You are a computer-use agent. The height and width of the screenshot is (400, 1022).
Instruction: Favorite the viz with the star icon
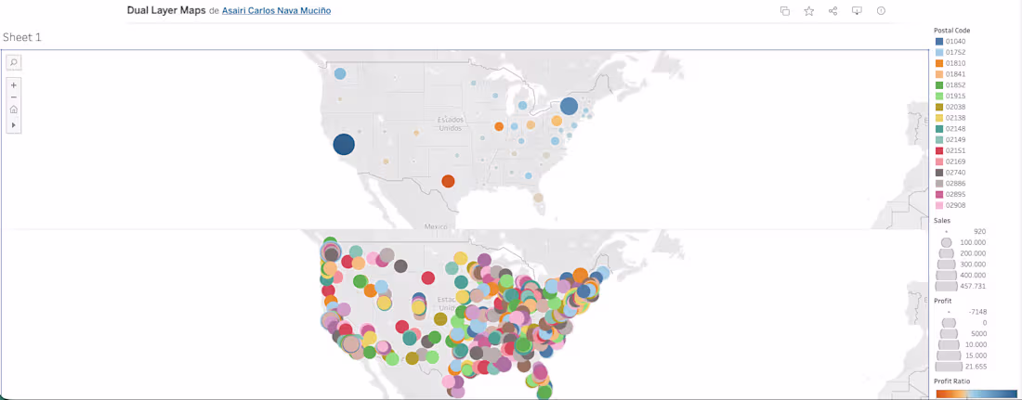click(809, 11)
